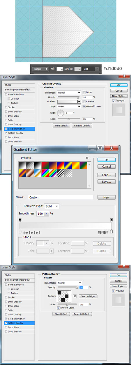This screenshot has width=131, height=365.
Task: Select the right opacity stop above gradient bar
Action: 111,220
